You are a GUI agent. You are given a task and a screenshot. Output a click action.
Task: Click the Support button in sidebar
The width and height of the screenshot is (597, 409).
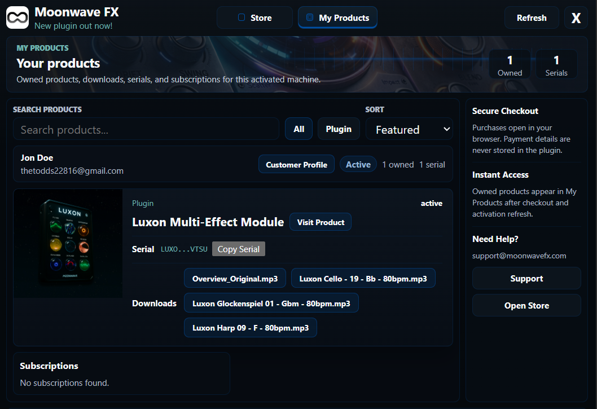pos(526,278)
